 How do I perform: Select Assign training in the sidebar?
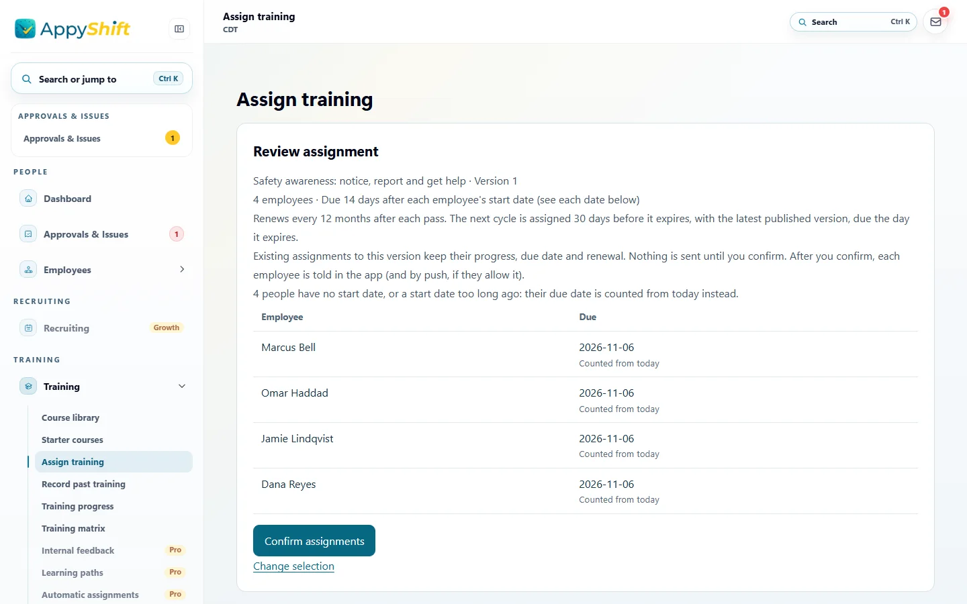click(x=113, y=462)
